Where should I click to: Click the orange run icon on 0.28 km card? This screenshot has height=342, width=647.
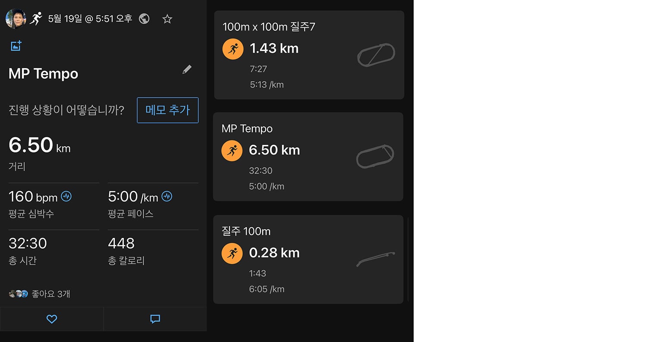232,253
